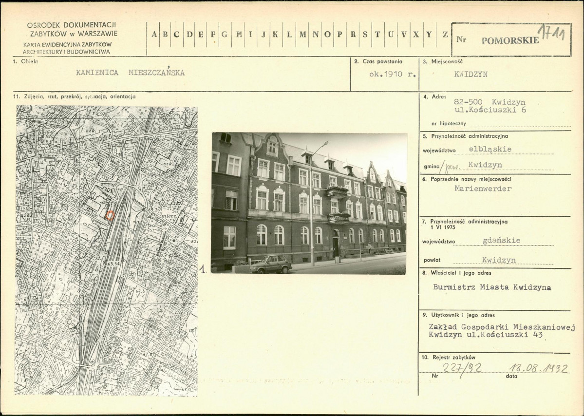Click the KAMIENICA MIESZCZAŃSKA object title
584x416 pixels.
coord(131,72)
